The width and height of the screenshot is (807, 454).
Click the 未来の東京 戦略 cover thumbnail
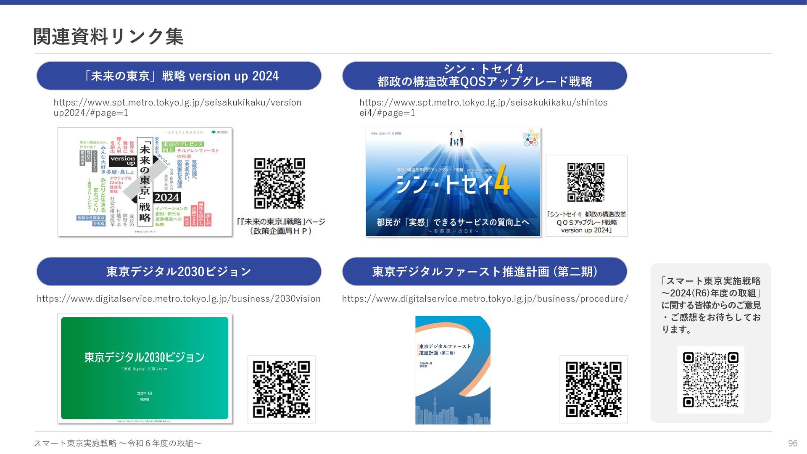[145, 182]
